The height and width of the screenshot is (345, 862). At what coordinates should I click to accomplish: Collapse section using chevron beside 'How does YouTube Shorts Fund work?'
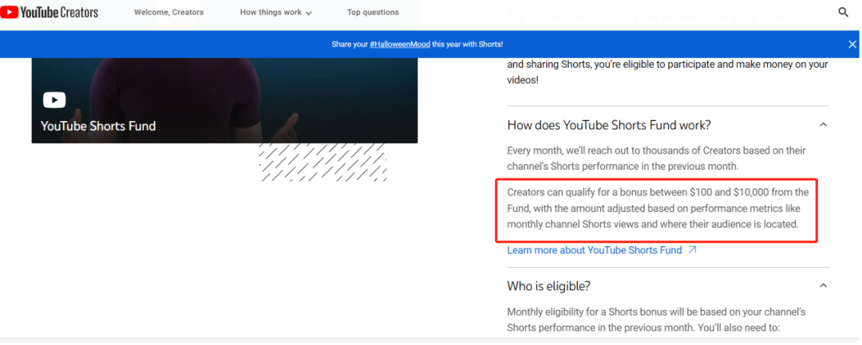click(x=823, y=125)
